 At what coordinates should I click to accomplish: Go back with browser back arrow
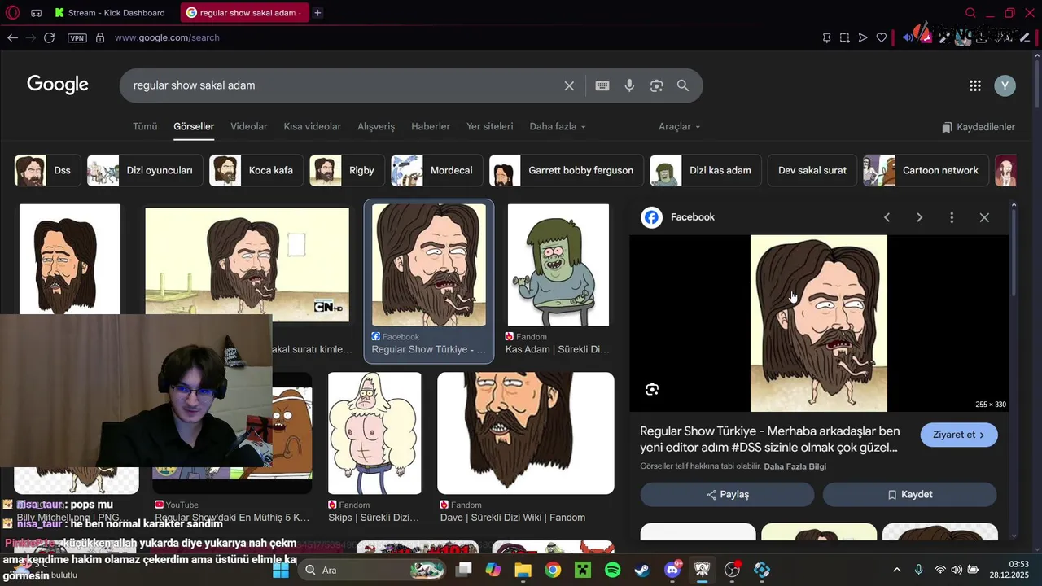point(12,37)
